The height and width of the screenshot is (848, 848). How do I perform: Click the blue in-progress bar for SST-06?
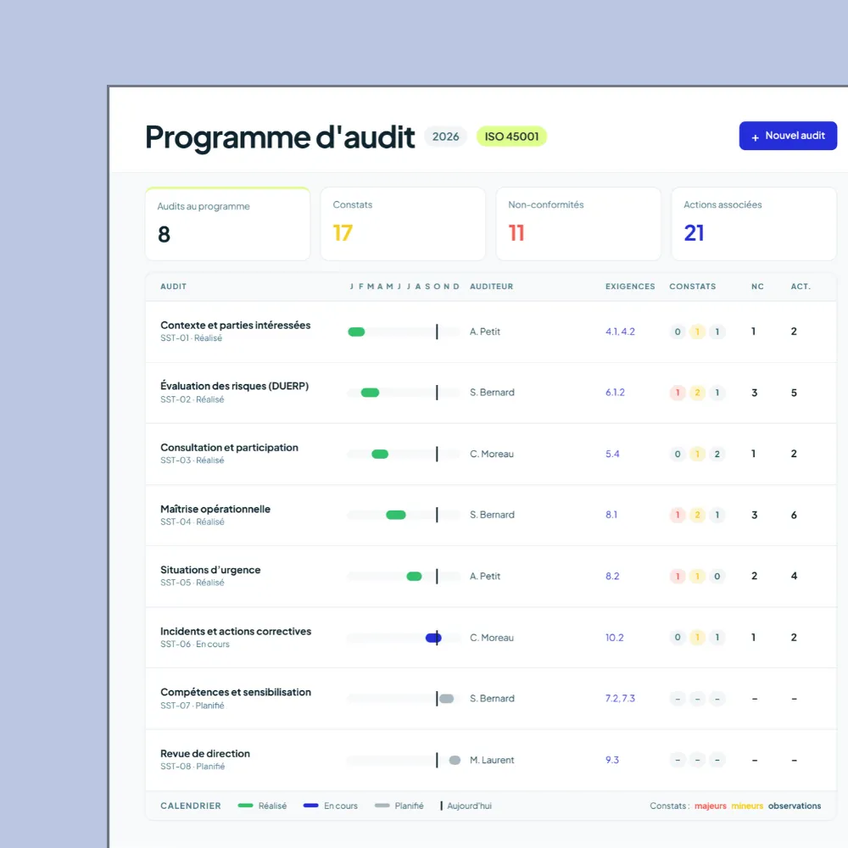coord(433,638)
